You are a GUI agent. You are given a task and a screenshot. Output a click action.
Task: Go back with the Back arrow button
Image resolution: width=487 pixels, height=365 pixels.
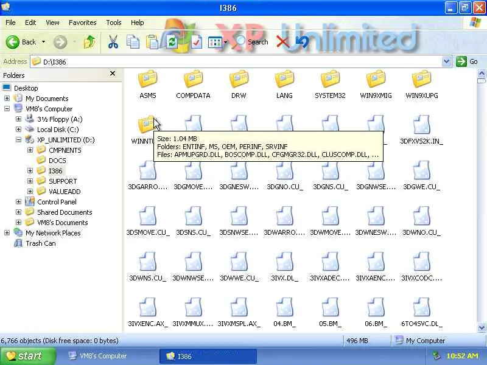13,42
